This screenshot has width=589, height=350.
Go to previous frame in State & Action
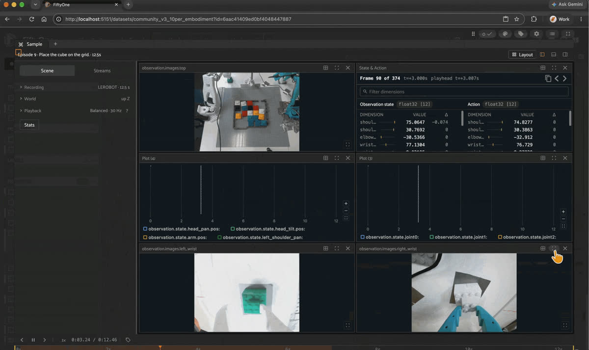[557, 79]
